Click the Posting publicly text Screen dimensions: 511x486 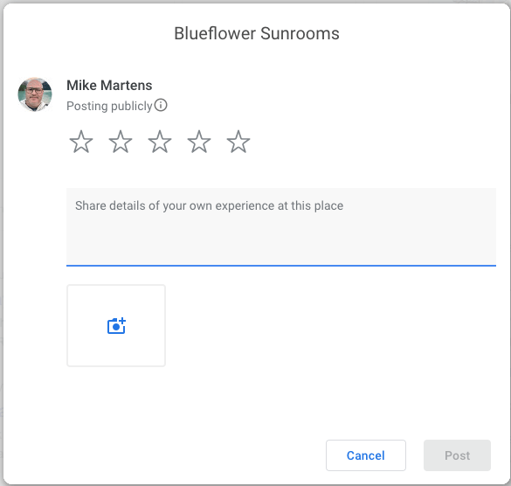click(x=109, y=106)
